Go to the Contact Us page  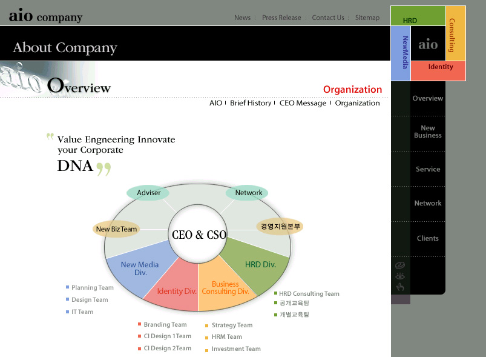coord(328,18)
